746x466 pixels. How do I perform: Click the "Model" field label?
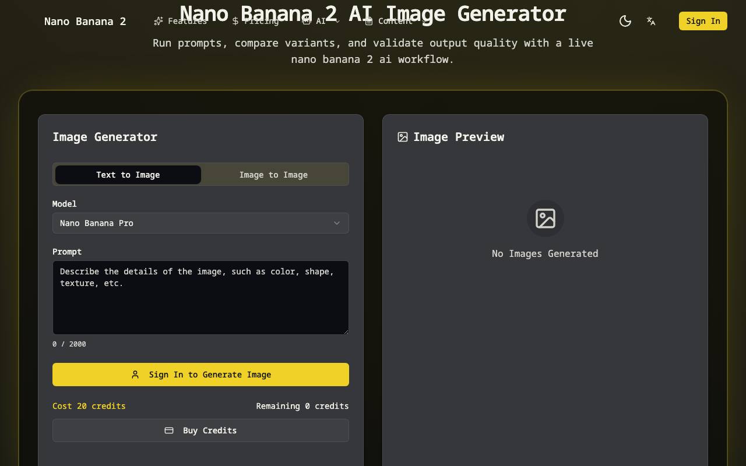(65, 204)
